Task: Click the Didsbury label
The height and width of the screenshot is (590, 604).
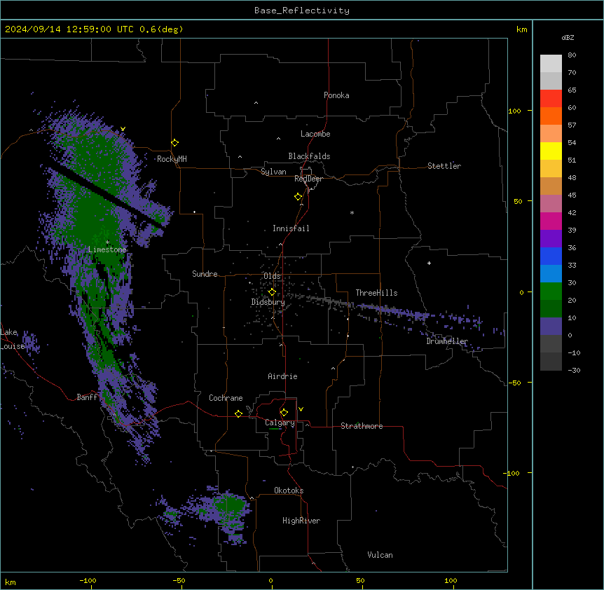Action: [x=268, y=302]
